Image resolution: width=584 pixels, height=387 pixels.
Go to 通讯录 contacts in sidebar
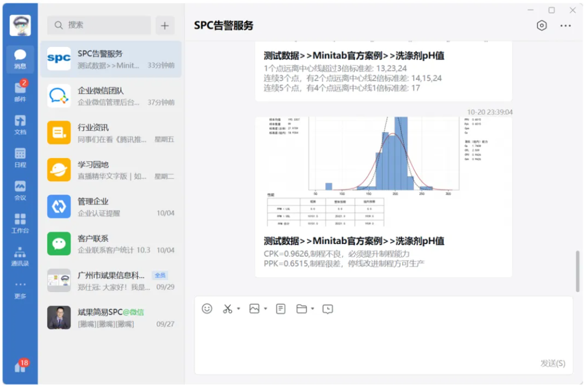pyautogui.click(x=20, y=256)
